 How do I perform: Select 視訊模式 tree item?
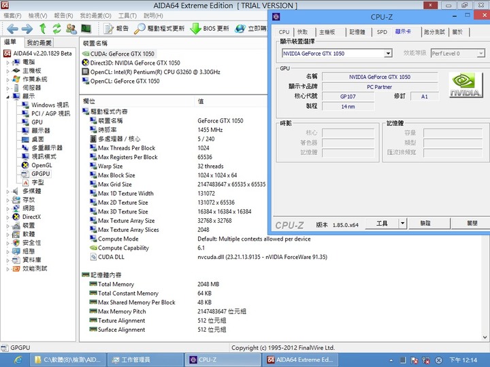click(44, 157)
